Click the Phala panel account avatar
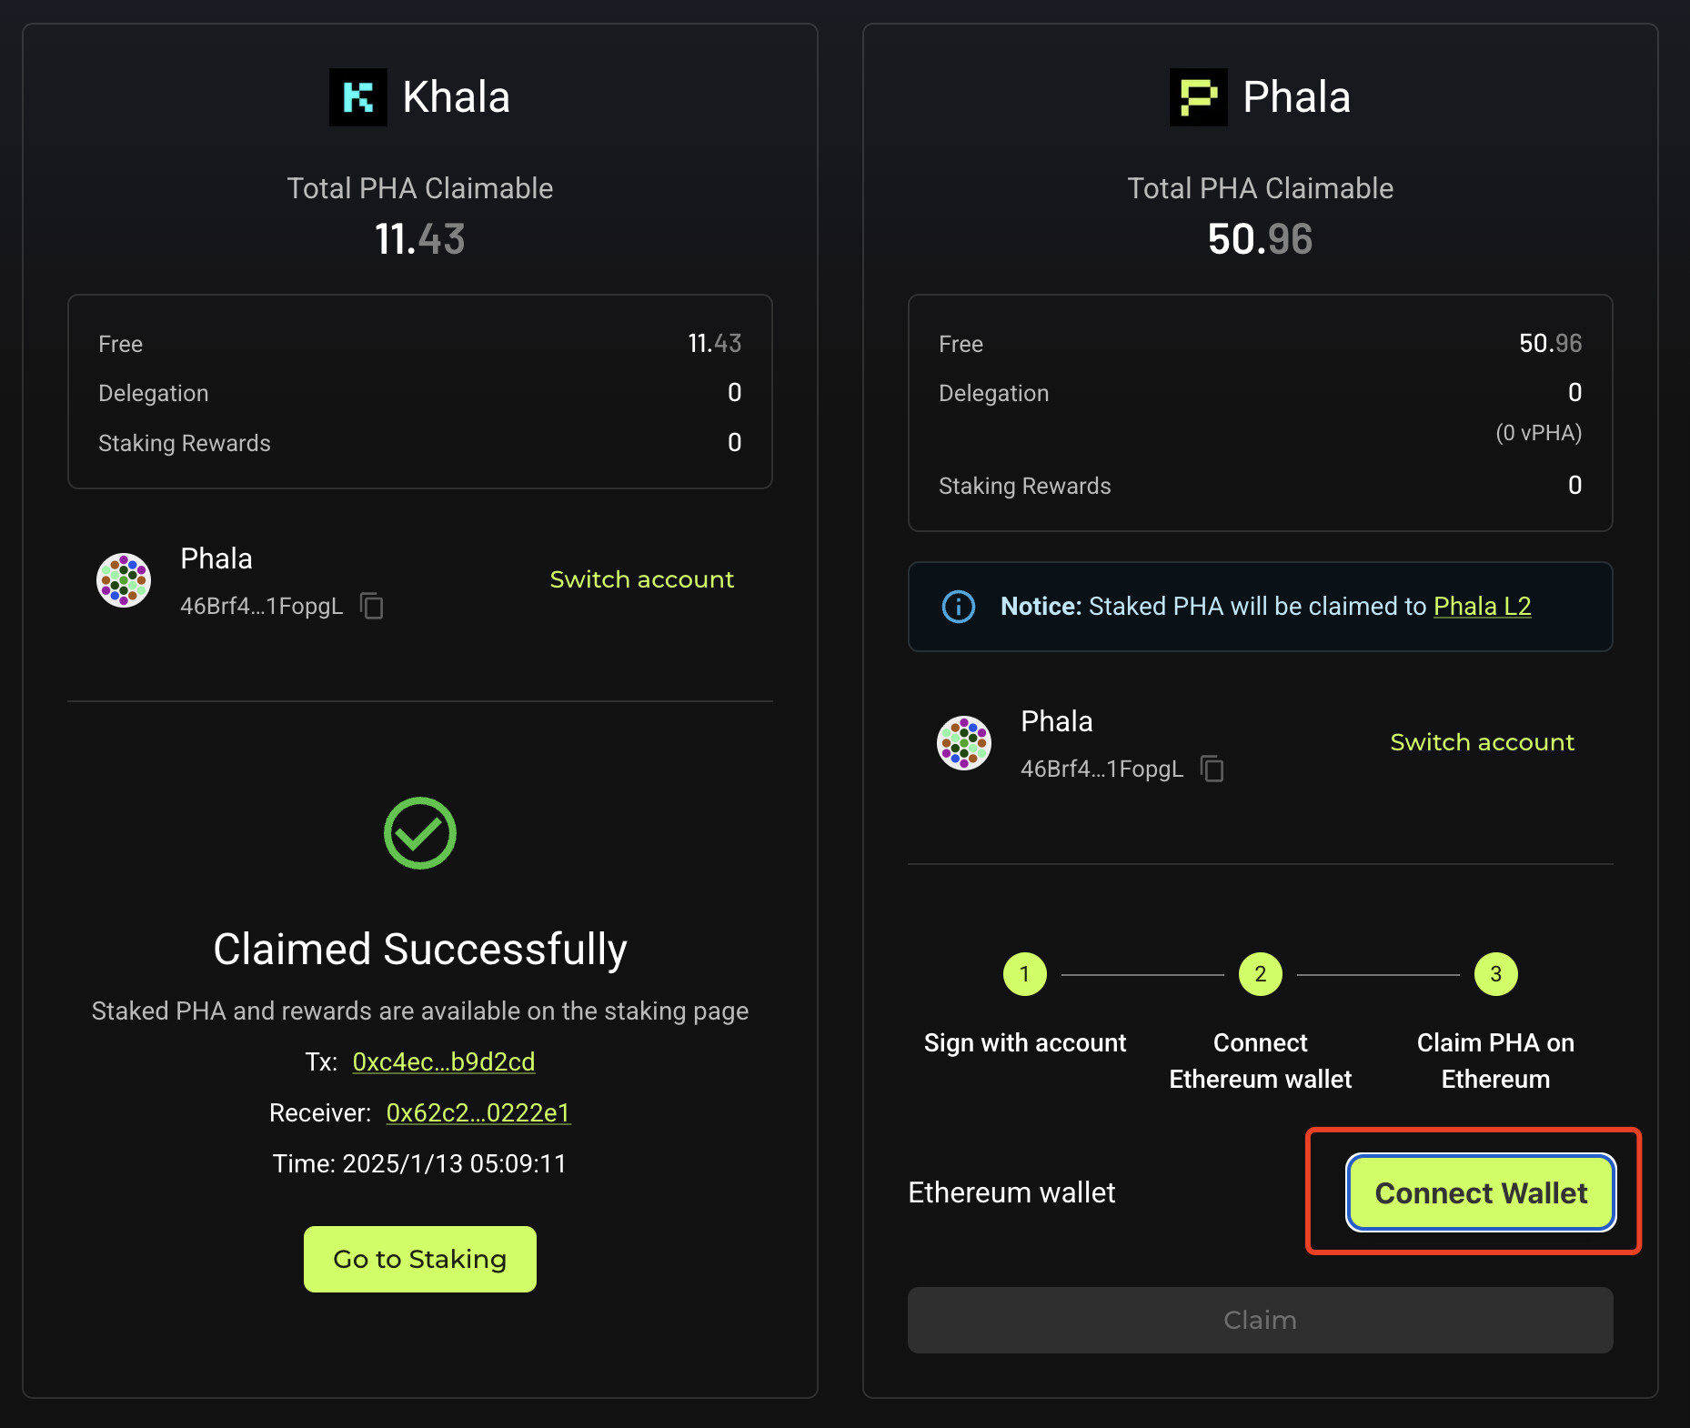1690x1428 pixels. tap(964, 743)
